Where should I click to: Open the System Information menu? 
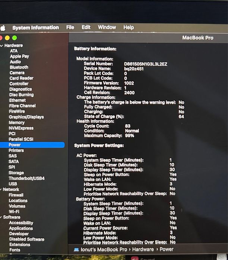tap(35, 28)
